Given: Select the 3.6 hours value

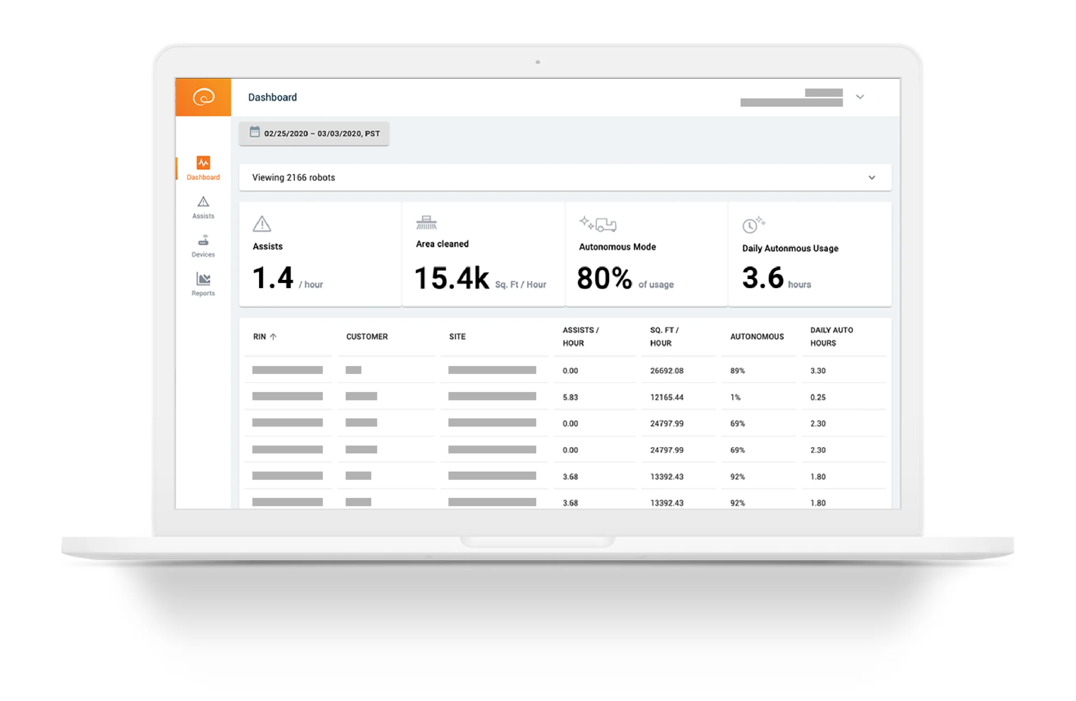Looking at the screenshot, I should 776,277.
